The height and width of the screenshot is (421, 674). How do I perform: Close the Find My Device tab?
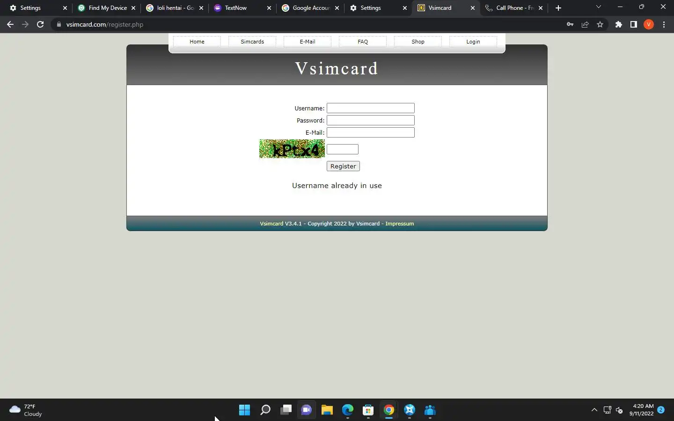[x=133, y=8]
